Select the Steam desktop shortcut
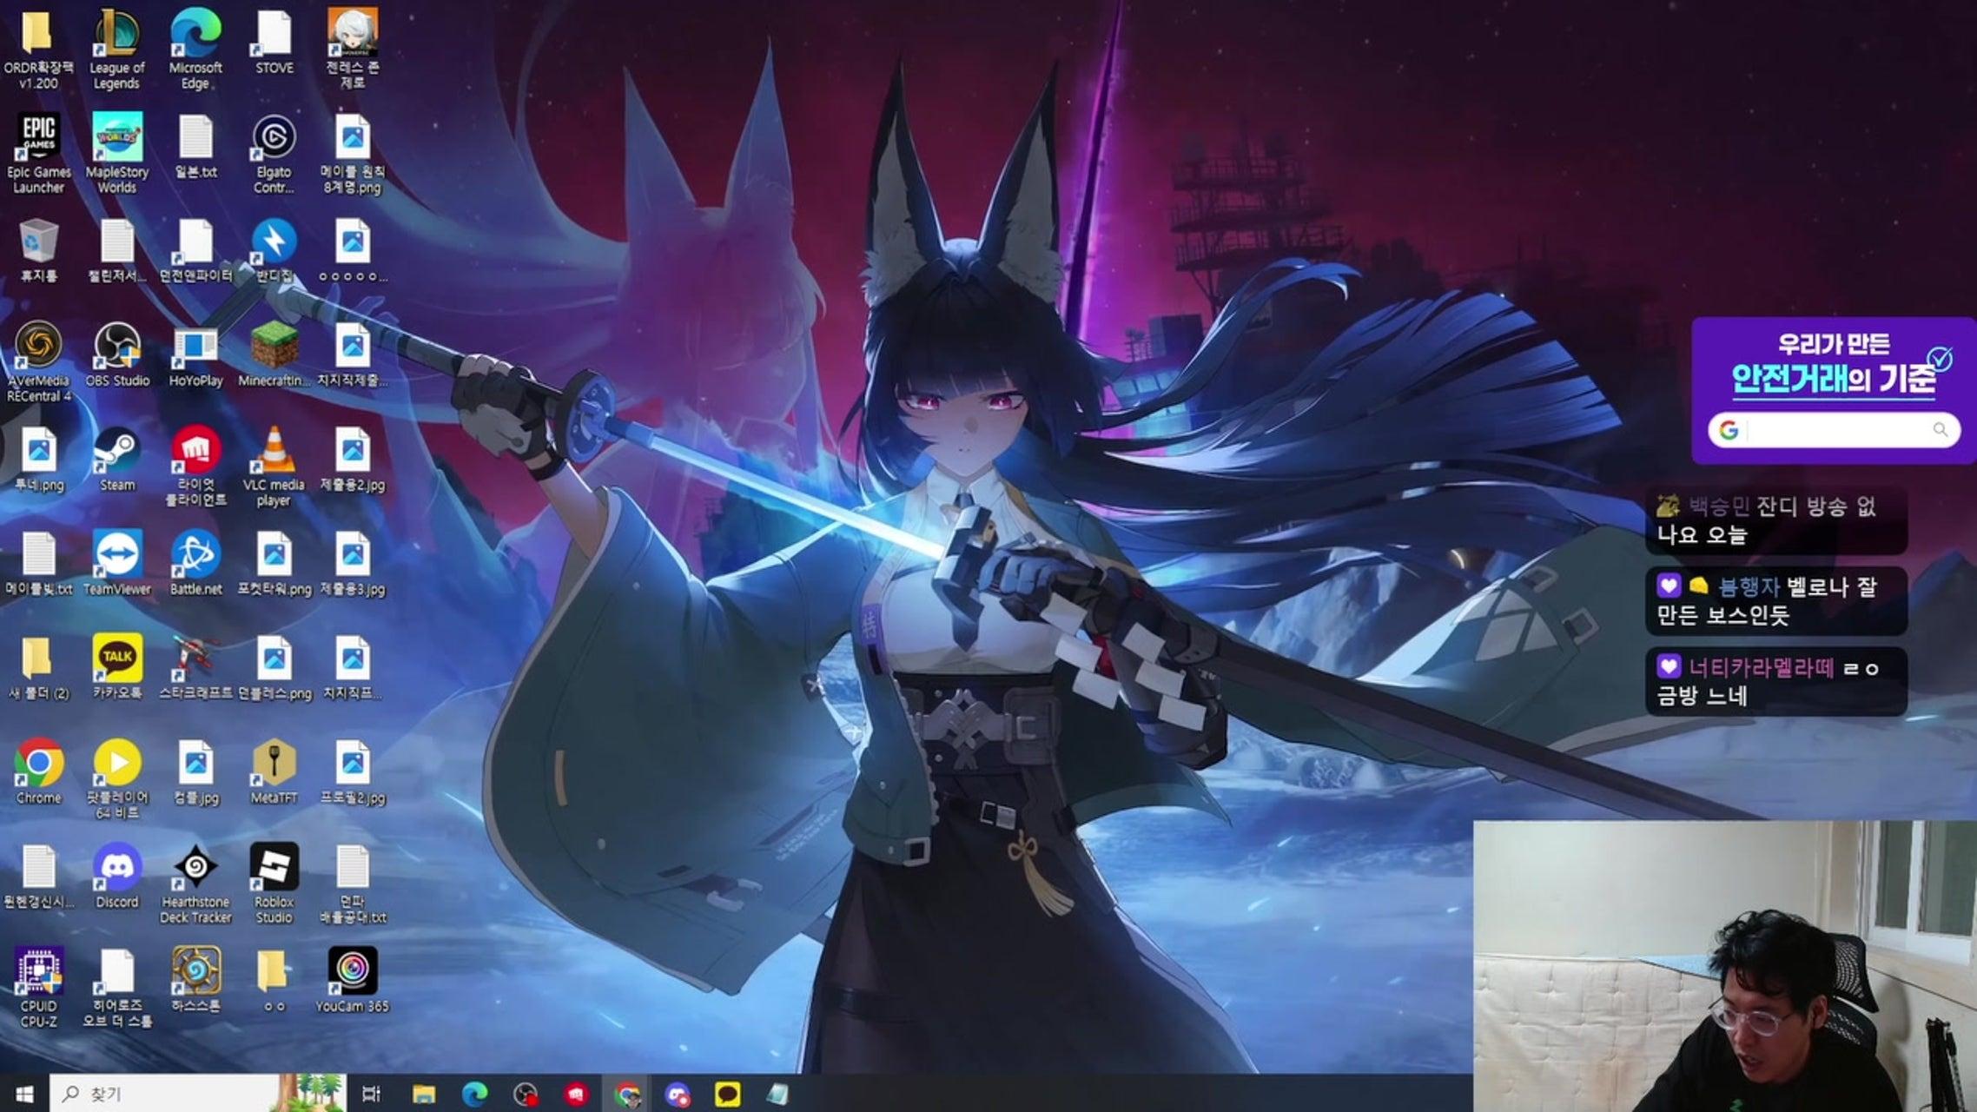The height and width of the screenshot is (1112, 1977). tap(117, 459)
